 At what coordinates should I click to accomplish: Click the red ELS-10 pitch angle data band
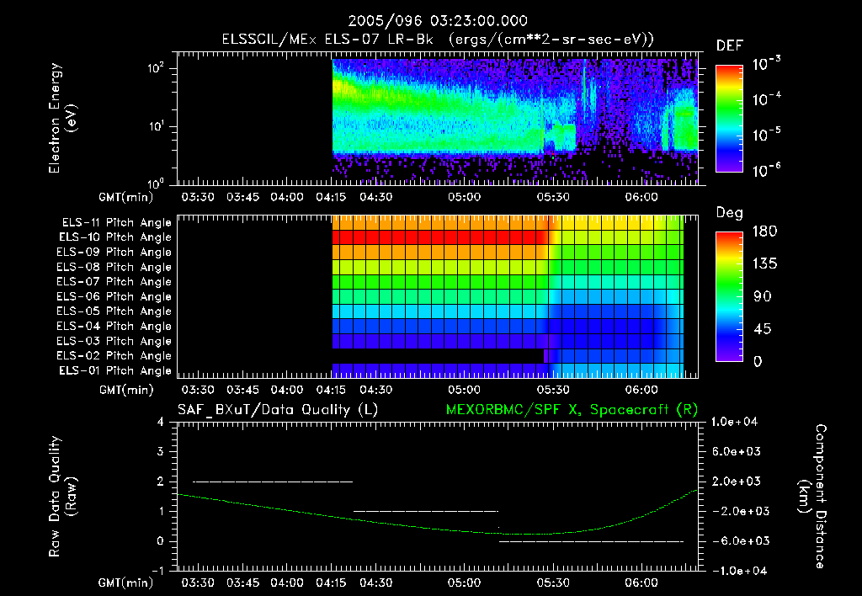pyautogui.click(x=439, y=237)
